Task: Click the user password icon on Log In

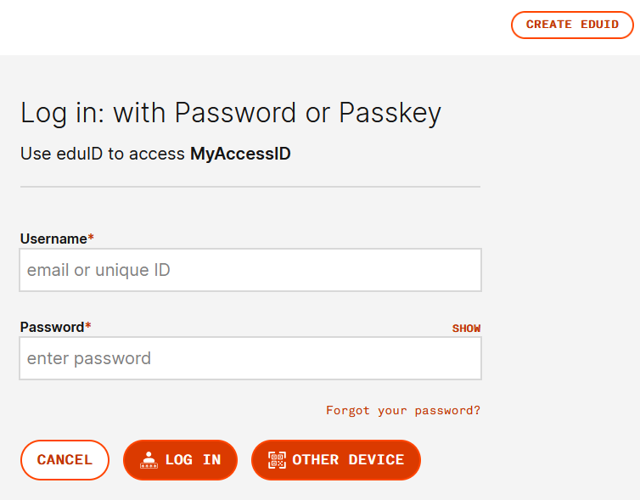Action: 149,460
